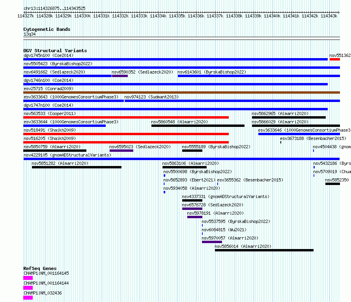This screenshot has width=351, height=302.
Task: Click nsv518491 (Shaikh2009) label
Action: (x=50, y=130)
